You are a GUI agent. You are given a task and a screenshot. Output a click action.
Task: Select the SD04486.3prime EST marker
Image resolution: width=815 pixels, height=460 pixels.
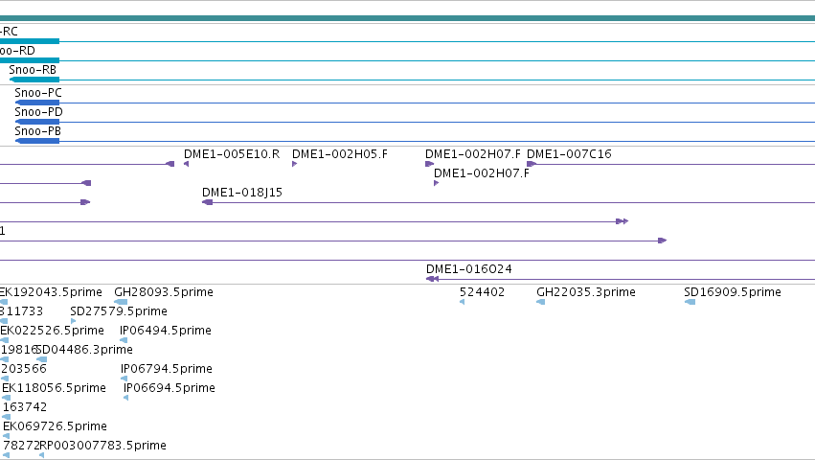click(41, 359)
